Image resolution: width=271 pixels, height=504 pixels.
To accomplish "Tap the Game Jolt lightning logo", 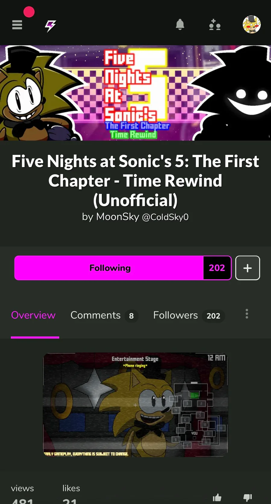I will click(51, 26).
